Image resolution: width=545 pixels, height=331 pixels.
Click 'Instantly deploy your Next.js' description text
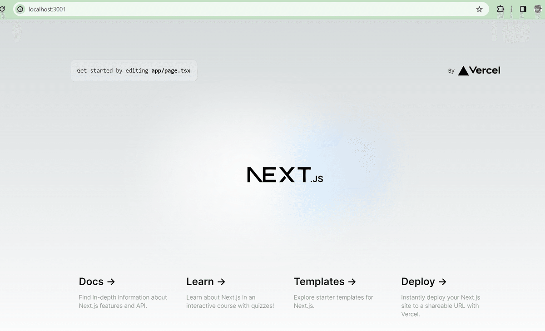[441, 297]
